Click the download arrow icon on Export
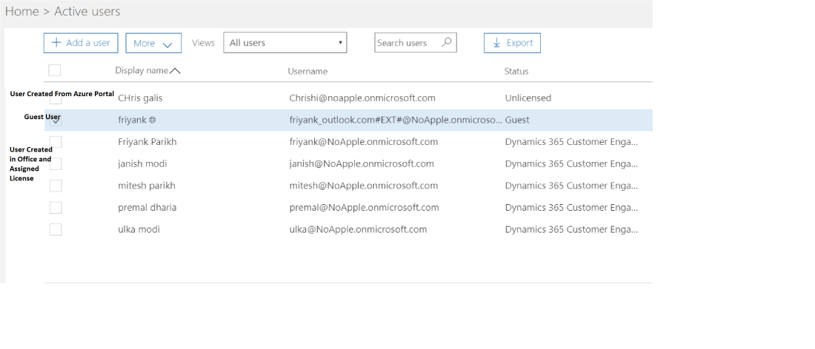The width and height of the screenshot is (815, 349). click(x=496, y=43)
